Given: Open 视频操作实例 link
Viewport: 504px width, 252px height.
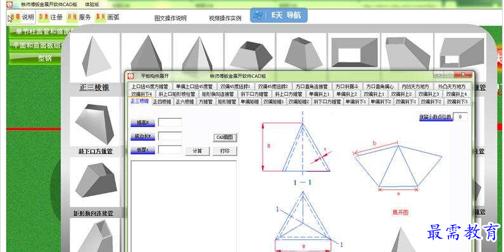Looking at the screenshot, I should (x=225, y=18).
